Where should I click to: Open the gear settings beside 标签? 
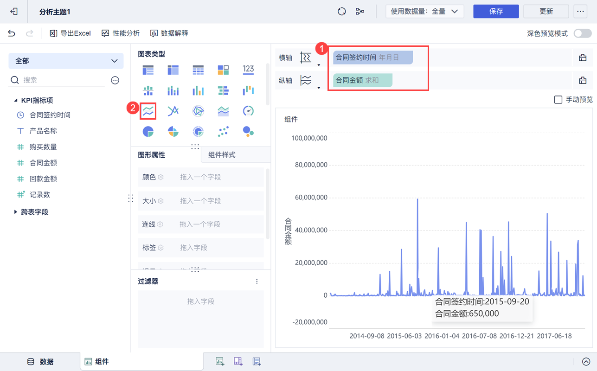point(160,248)
